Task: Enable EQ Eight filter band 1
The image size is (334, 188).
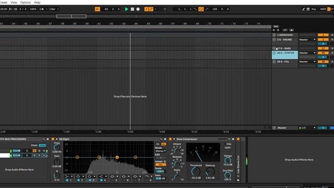Action: coord(67,180)
